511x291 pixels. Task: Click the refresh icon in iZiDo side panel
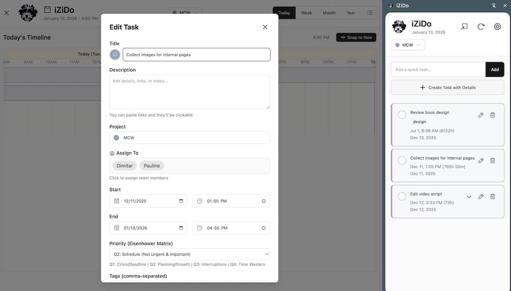[x=481, y=26]
